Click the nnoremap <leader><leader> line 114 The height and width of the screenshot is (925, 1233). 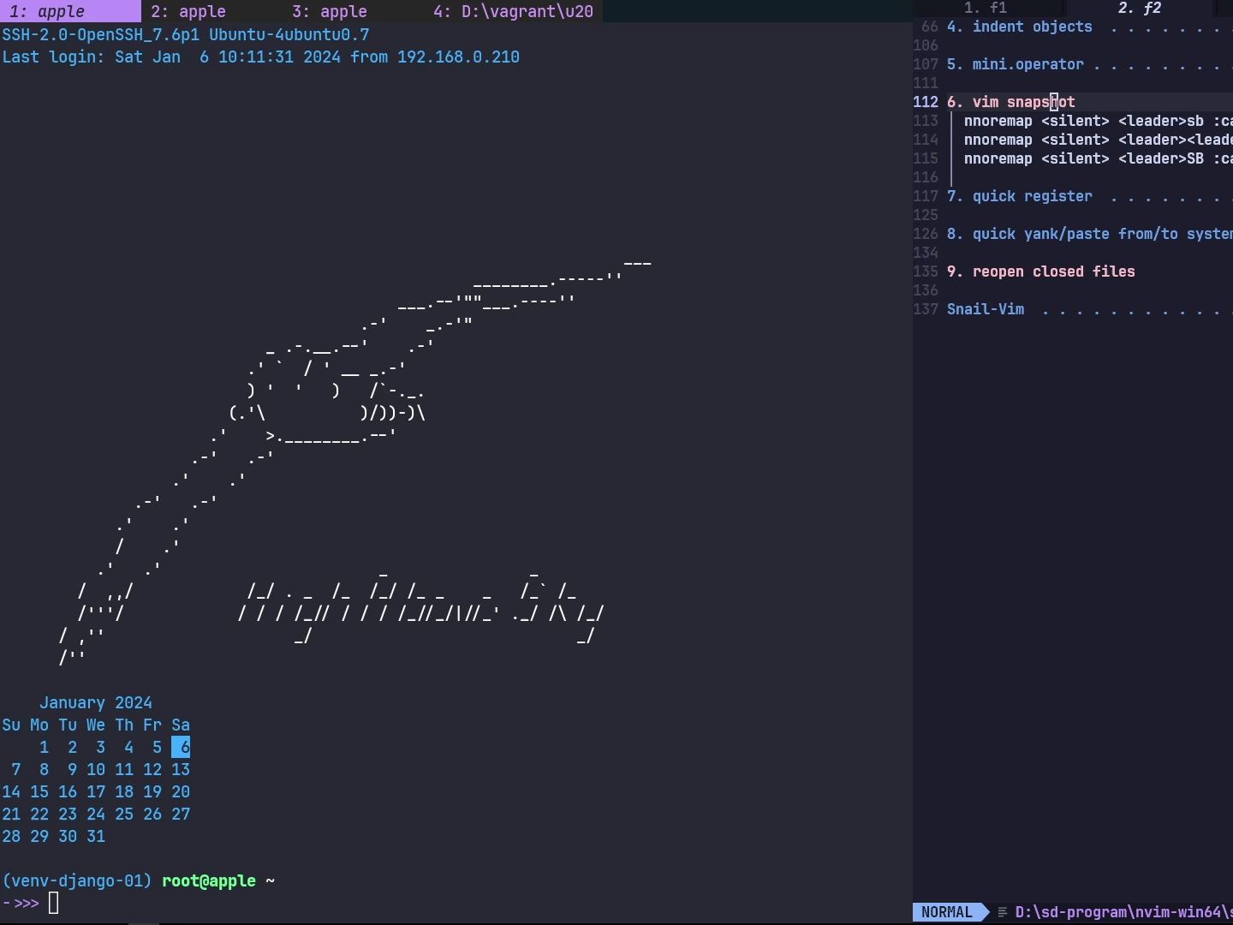pos(1099,140)
